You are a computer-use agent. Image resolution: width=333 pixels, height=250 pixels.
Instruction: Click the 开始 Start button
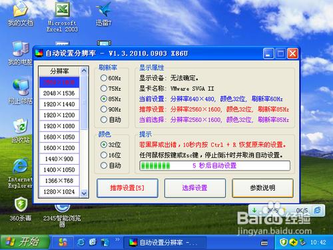(25, 242)
